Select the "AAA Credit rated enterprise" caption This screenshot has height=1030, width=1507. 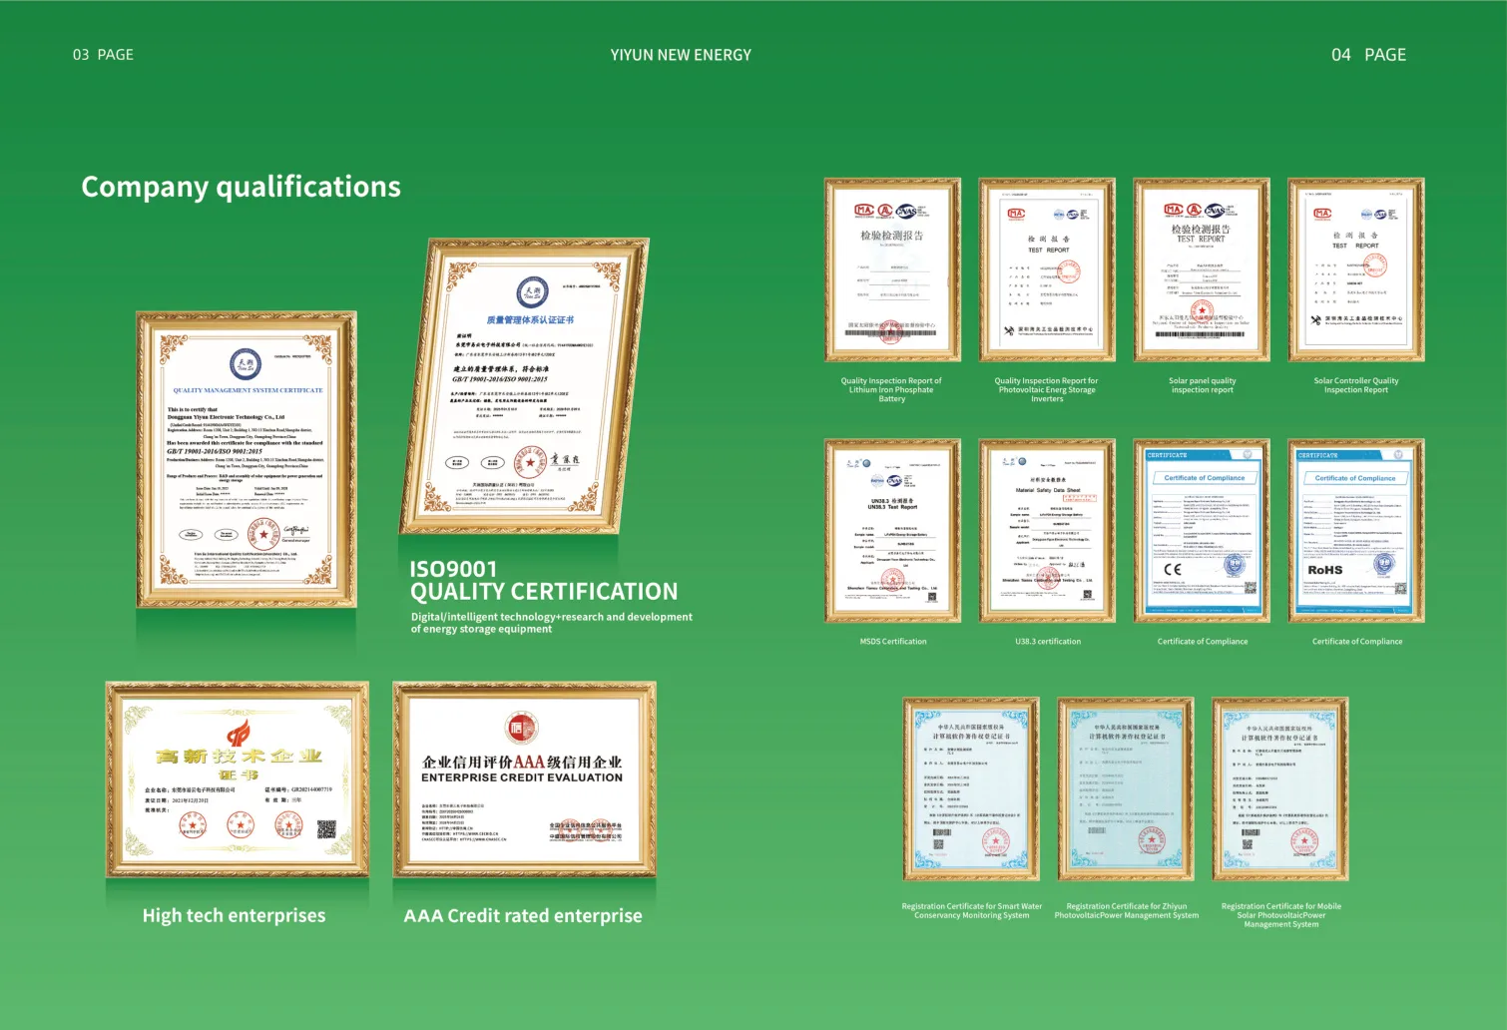pos(523,915)
